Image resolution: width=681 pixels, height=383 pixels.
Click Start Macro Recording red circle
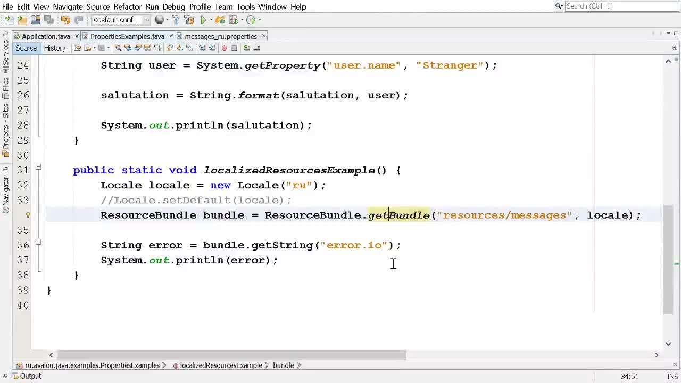click(x=224, y=48)
